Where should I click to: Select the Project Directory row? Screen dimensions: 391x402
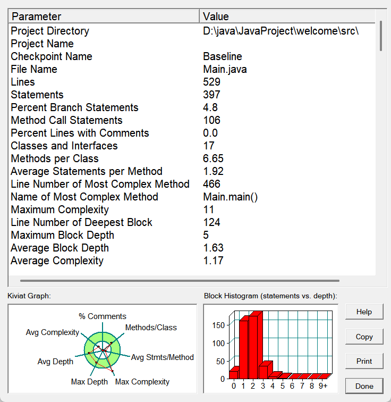[192, 31]
